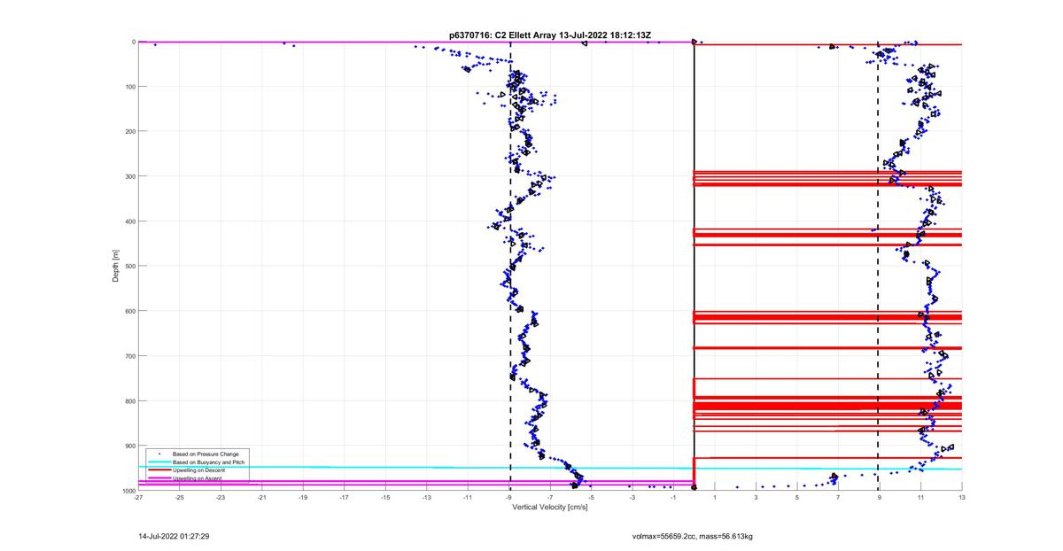Click the positive x-axis tick label '3'

756,498
